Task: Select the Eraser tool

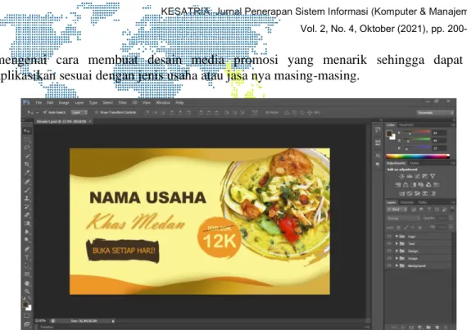Action: 27,215
